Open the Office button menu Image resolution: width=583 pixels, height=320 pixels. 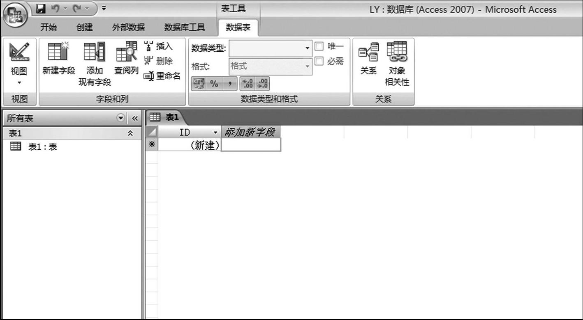(x=14, y=15)
